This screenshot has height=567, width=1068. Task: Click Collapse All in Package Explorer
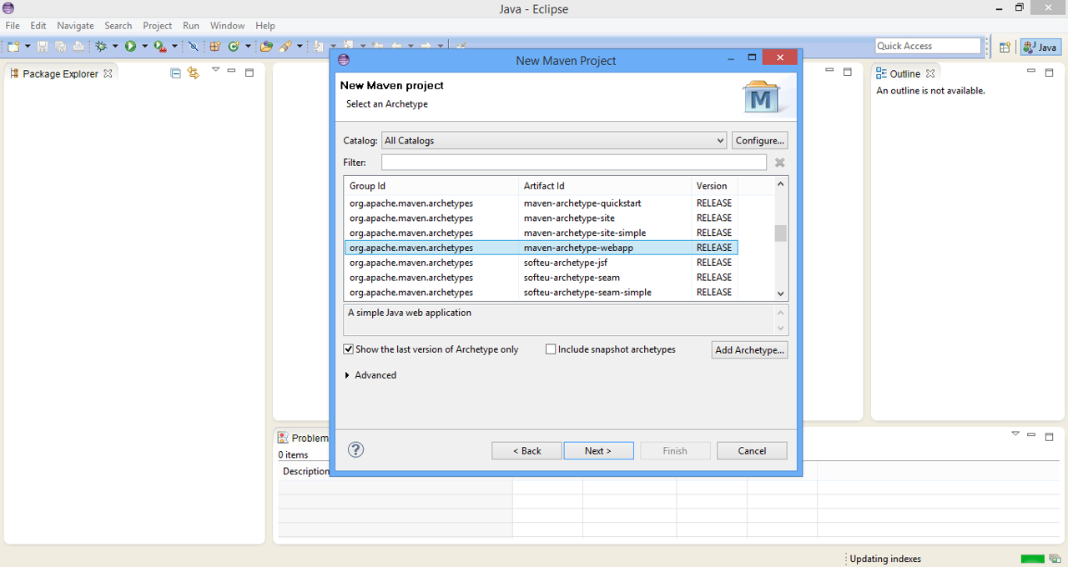pos(175,73)
